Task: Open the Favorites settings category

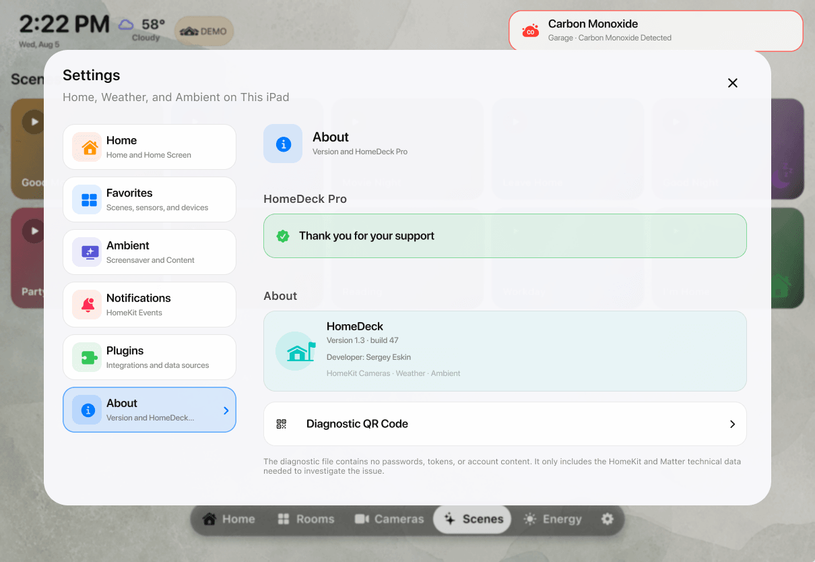Action: (x=150, y=199)
